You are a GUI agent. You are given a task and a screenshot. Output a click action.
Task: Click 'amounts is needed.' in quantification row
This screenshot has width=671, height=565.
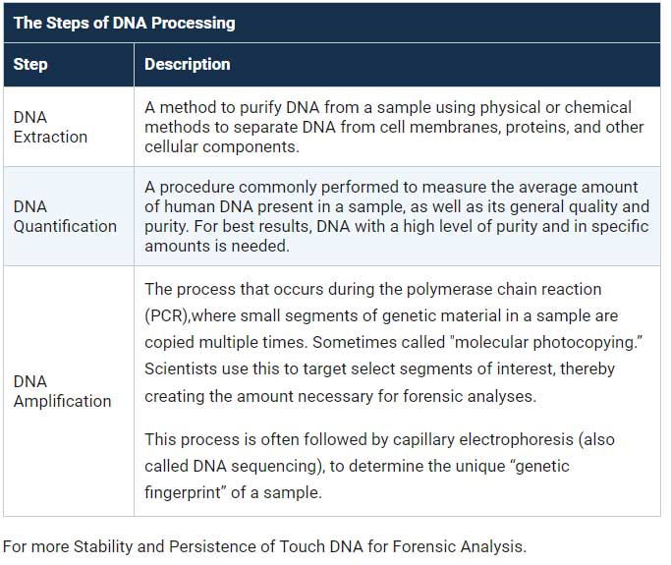click(x=217, y=246)
